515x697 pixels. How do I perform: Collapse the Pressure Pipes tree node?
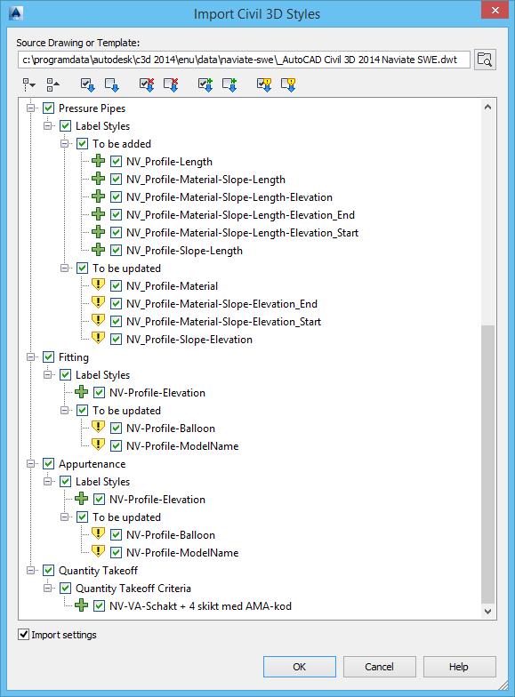tap(30, 108)
